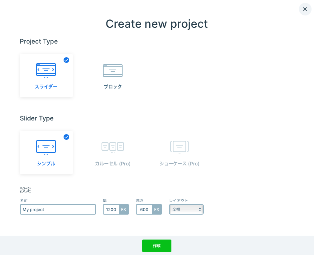Image resolution: width=314 pixels, height=255 pixels.
Task: Select the スライダー project type icon
Action: point(46,70)
